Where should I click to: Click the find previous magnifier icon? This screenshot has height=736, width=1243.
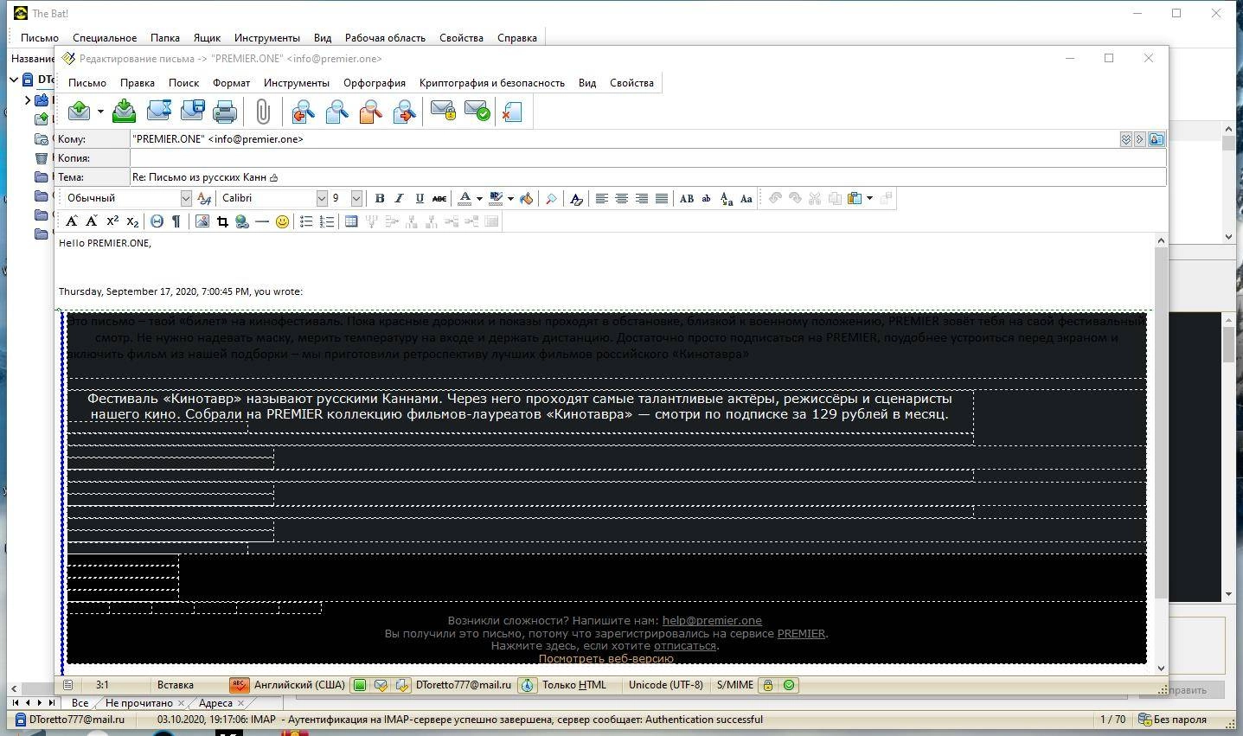point(303,111)
